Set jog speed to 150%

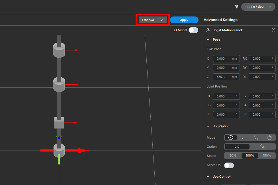(x=267, y=156)
